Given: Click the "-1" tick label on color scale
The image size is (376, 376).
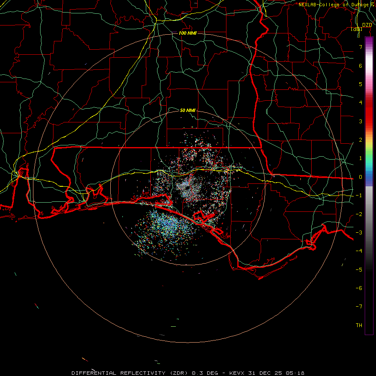Looking at the screenshot, I should pyautogui.click(x=359, y=196).
